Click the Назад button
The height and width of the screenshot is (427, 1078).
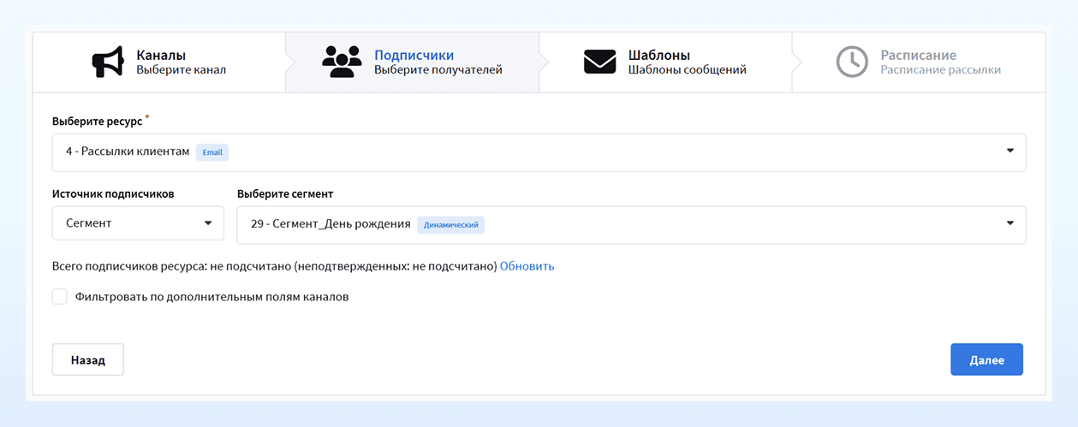(x=88, y=359)
